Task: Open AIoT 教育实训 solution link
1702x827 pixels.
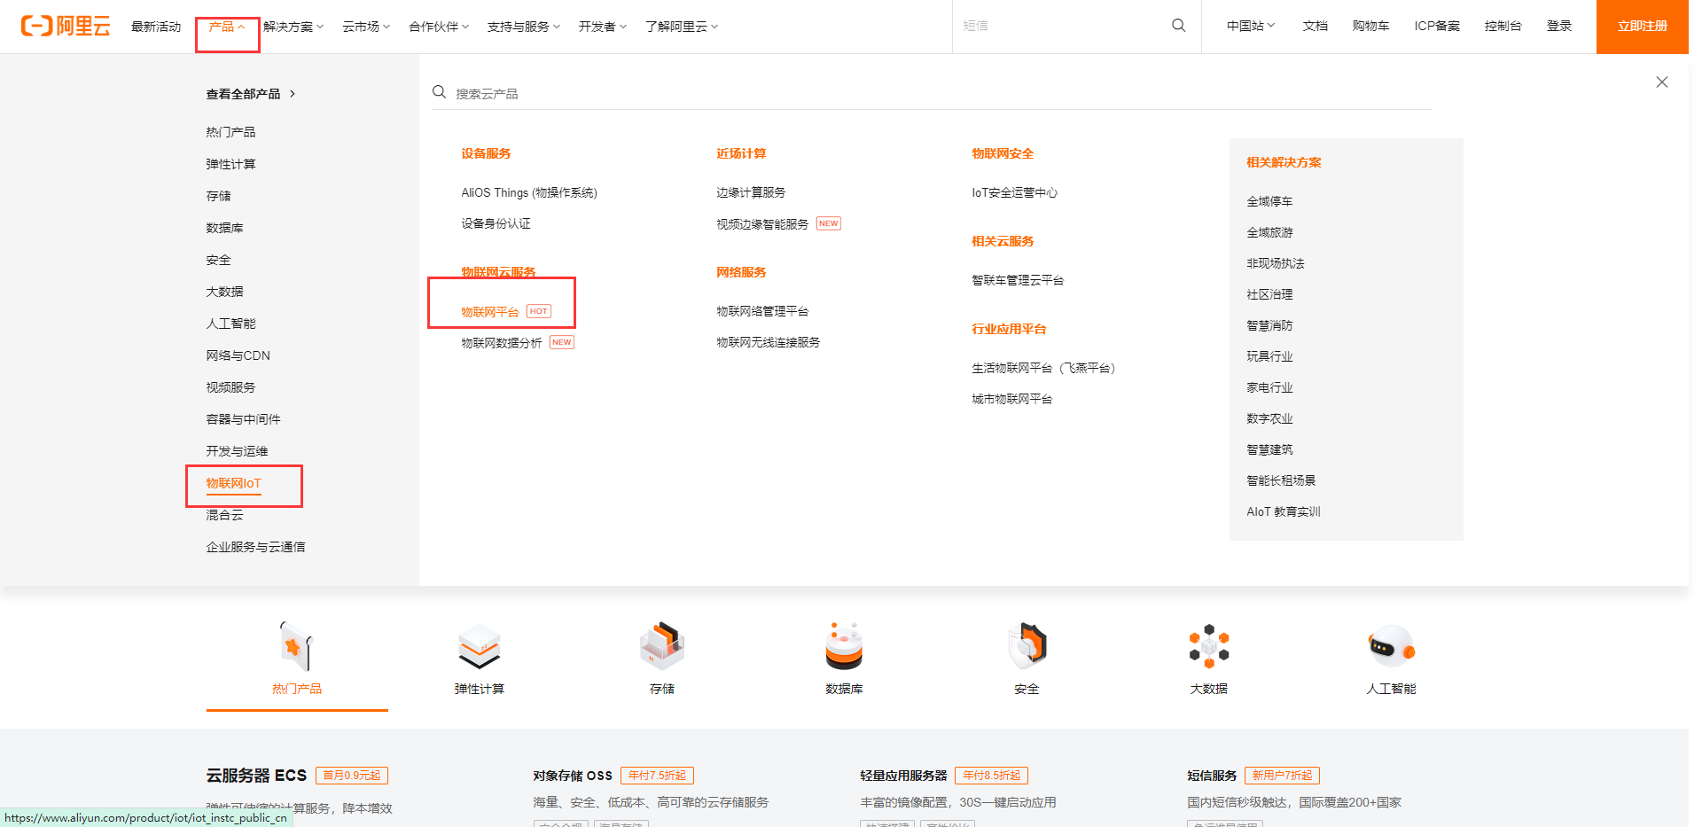Action: 1283,511
